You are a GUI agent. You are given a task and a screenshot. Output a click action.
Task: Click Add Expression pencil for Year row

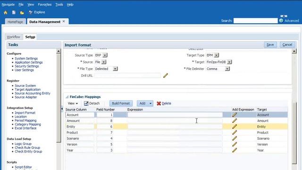(x=235, y=150)
